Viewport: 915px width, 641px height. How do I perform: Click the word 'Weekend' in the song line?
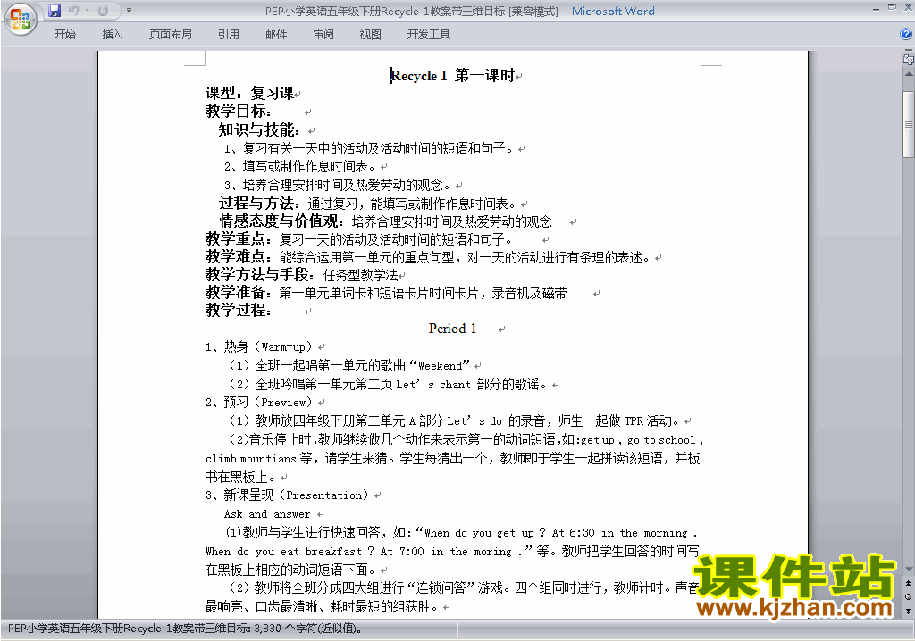click(440, 366)
